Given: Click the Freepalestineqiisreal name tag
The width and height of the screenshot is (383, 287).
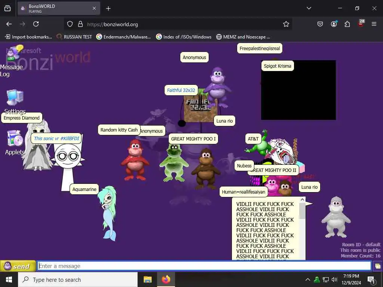Looking at the screenshot, I should point(260,48).
